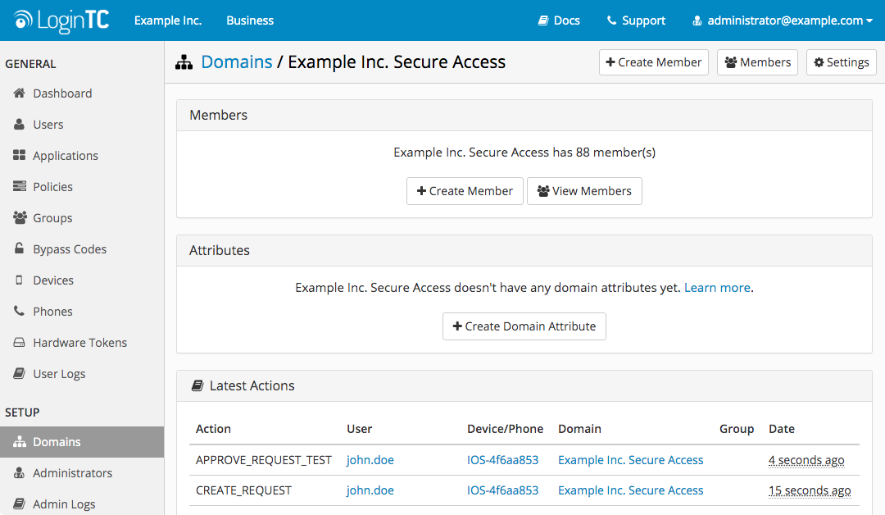Screen dimensions: 885x515
Task: Click the Domains sitemap icon in sidebar
Action: (x=20, y=441)
